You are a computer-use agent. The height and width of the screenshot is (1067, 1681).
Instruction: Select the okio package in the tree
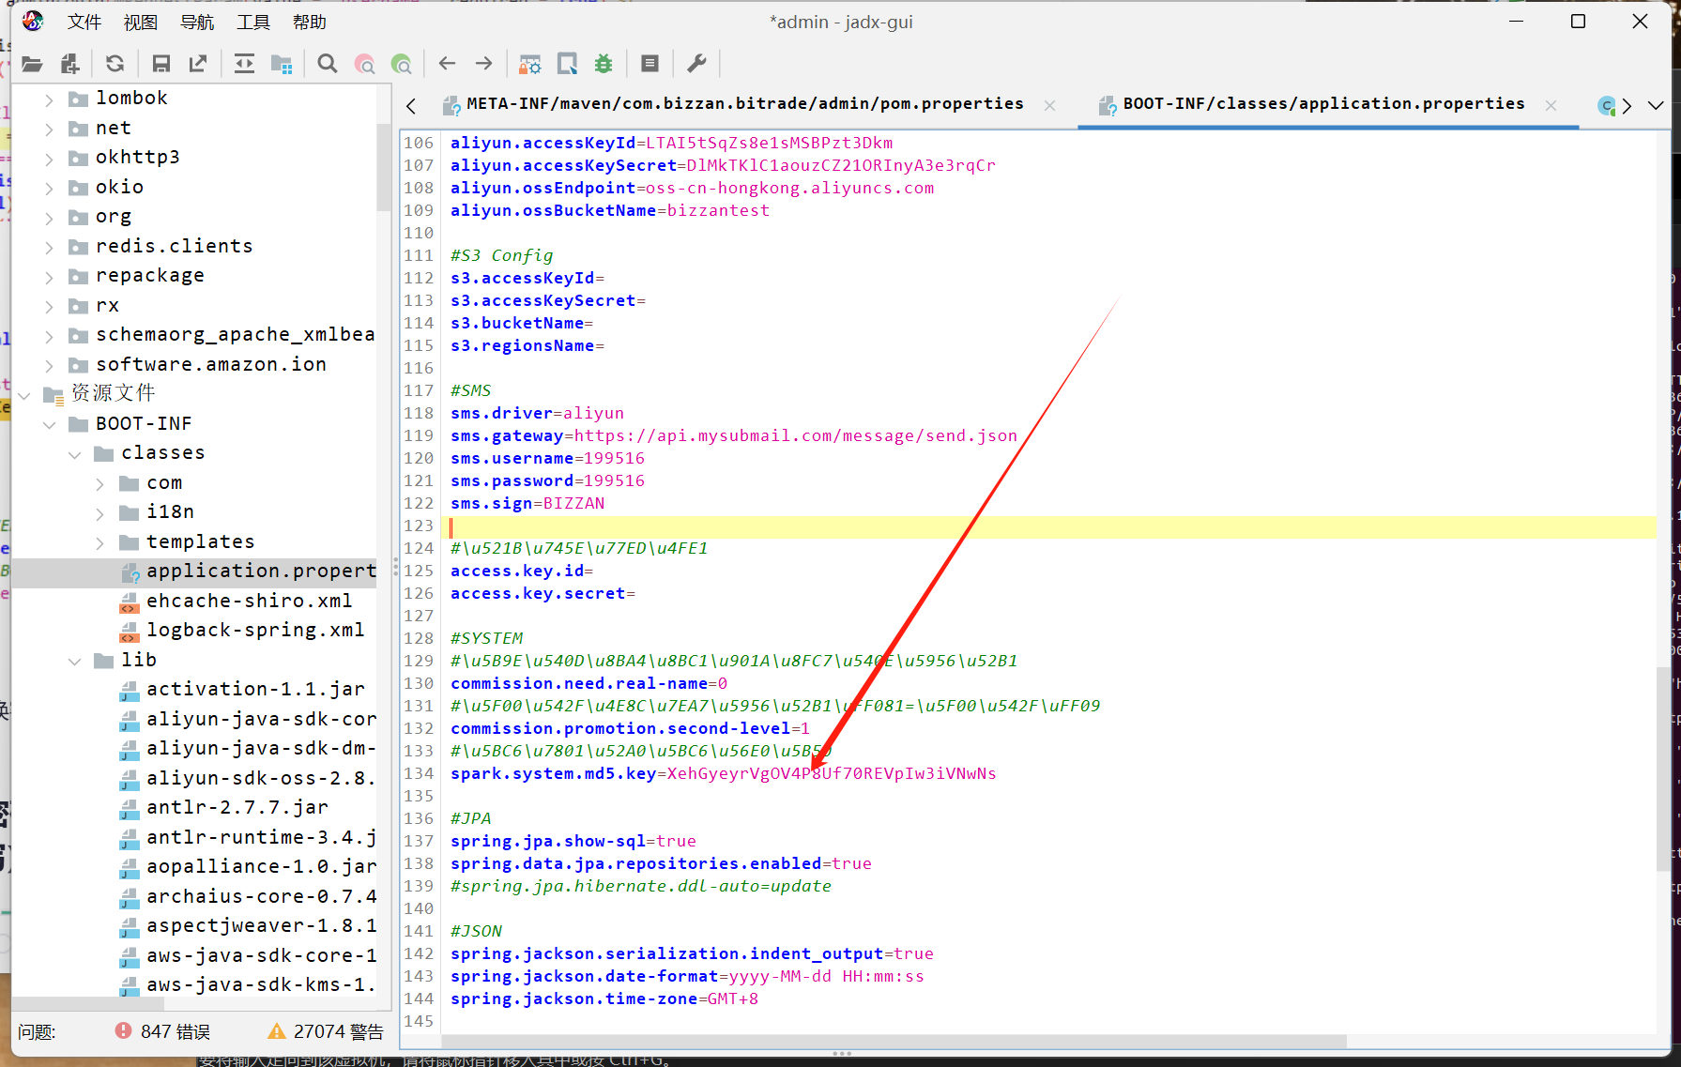coord(106,188)
